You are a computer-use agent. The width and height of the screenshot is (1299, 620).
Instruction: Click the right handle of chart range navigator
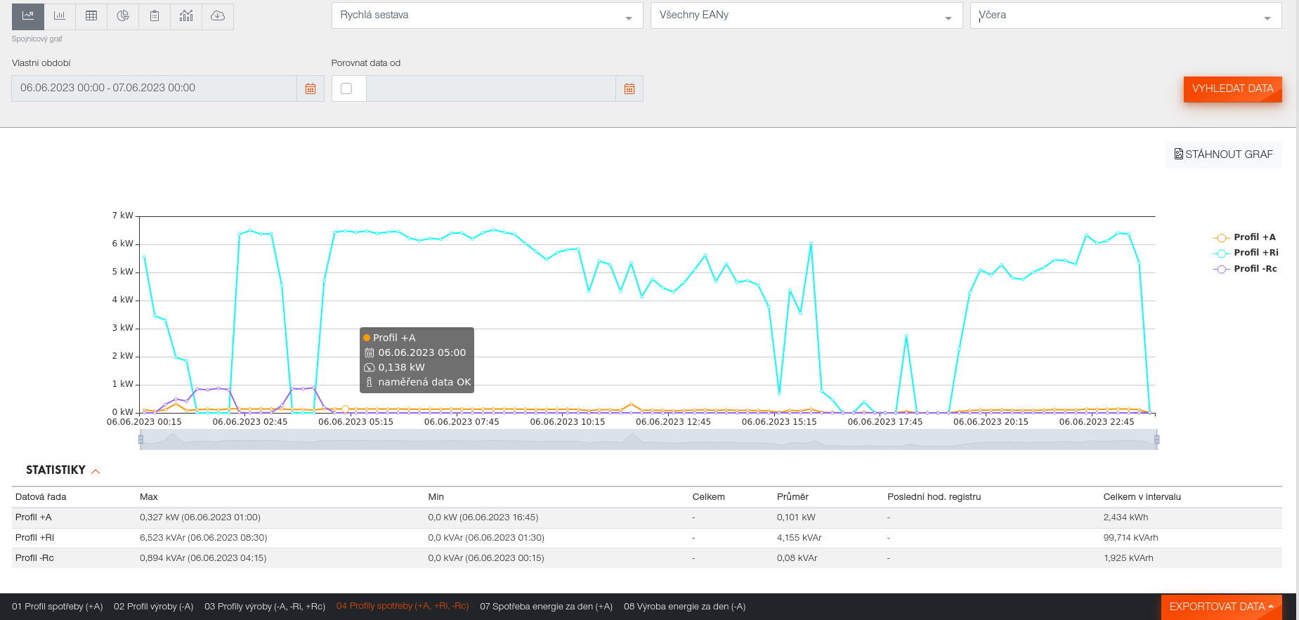pos(1156,440)
